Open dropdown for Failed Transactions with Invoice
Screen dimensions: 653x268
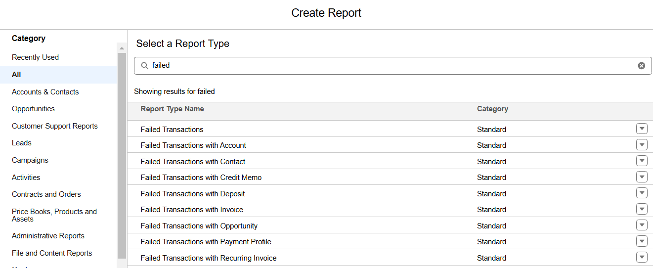[x=642, y=209]
